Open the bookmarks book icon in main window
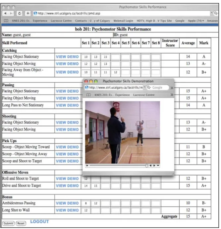The height and width of the screenshot is (229, 221). coord(6,21)
